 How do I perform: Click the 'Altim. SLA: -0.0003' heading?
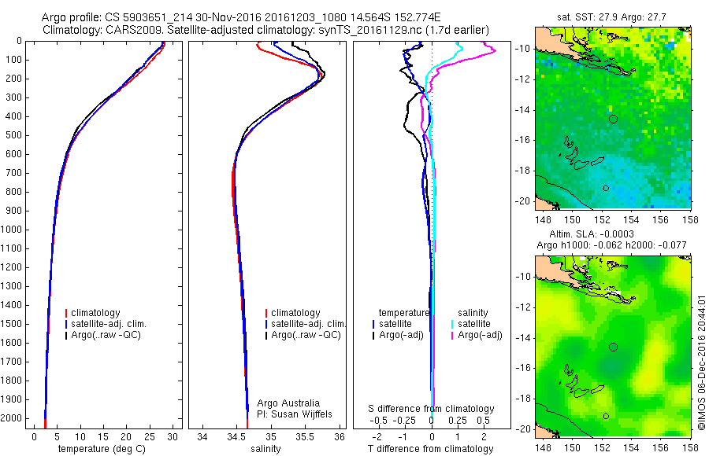coord(592,234)
